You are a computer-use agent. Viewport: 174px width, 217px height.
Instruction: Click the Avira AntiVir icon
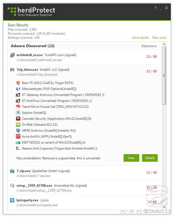point(18,137)
